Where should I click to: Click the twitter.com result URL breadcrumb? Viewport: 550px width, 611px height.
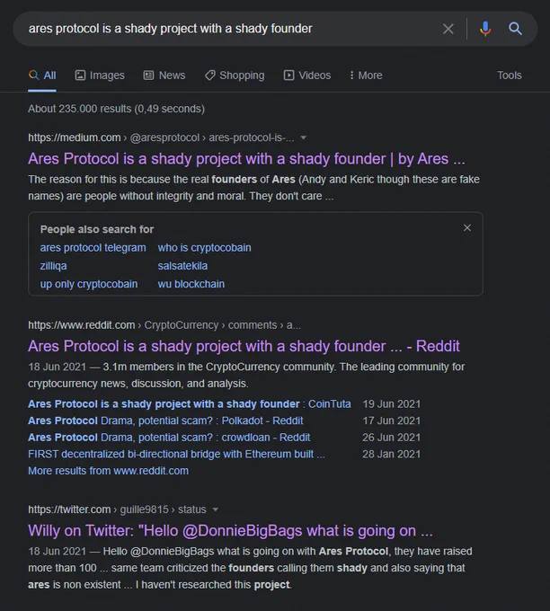tap(117, 509)
